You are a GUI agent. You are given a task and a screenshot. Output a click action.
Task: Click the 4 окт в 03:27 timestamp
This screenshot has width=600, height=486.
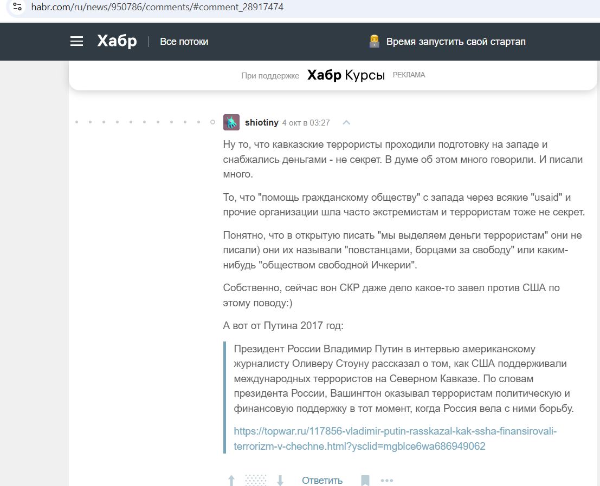306,123
